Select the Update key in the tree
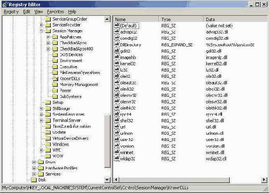The image size is (269, 193). point(59,132)
